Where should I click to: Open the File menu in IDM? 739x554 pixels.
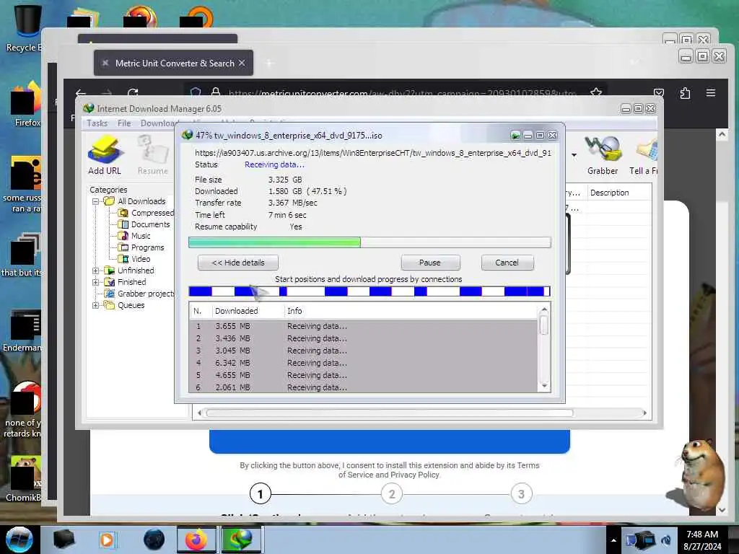(124, 123)
